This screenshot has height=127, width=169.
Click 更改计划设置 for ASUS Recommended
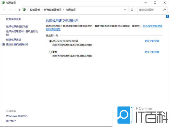152,41
